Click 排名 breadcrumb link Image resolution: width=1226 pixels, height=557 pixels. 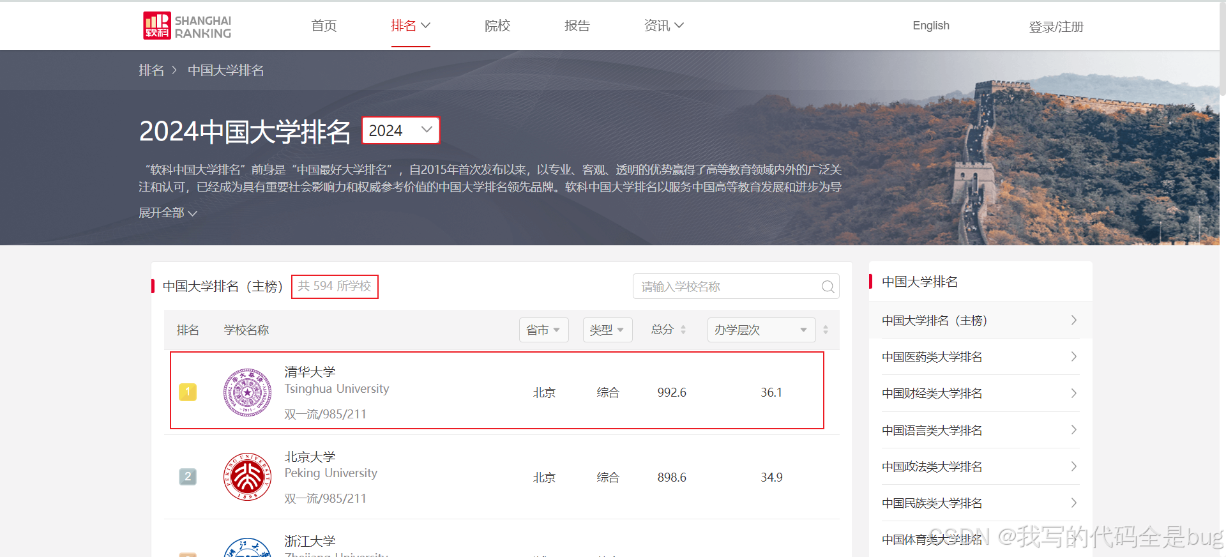[151, 70]
